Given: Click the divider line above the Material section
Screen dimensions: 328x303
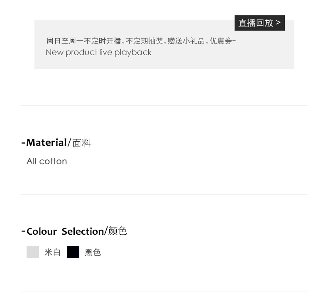Looking at the screenshot, I should [x=164, y=106].
